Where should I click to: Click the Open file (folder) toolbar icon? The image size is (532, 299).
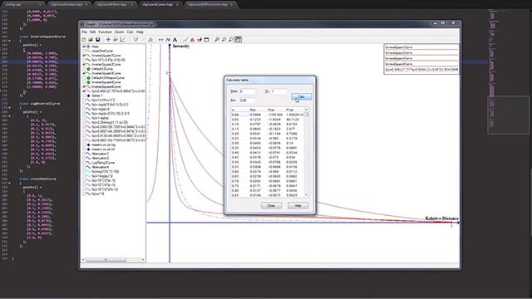(91, 40)
